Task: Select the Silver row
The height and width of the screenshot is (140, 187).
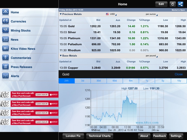Action: point(123,32)
